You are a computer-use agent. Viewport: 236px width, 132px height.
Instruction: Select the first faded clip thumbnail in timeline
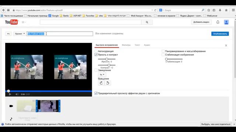coord(26,106)
